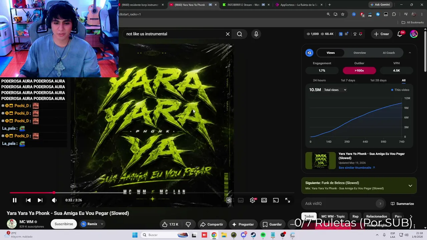Expand the Siguiente mix playlist panel
The width and height of the screenshot is (427, 240).
pos(410,186)
